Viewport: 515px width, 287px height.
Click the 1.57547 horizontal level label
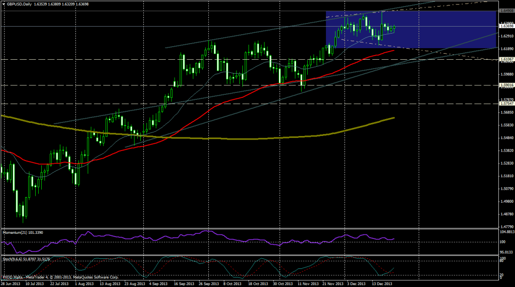[506, 104]
